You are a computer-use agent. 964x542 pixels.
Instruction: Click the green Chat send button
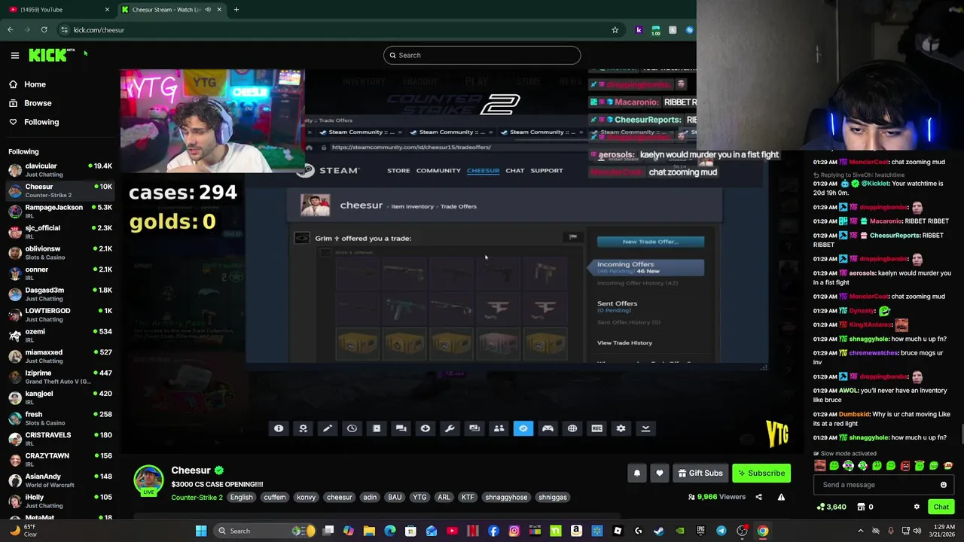click(941, 507)
